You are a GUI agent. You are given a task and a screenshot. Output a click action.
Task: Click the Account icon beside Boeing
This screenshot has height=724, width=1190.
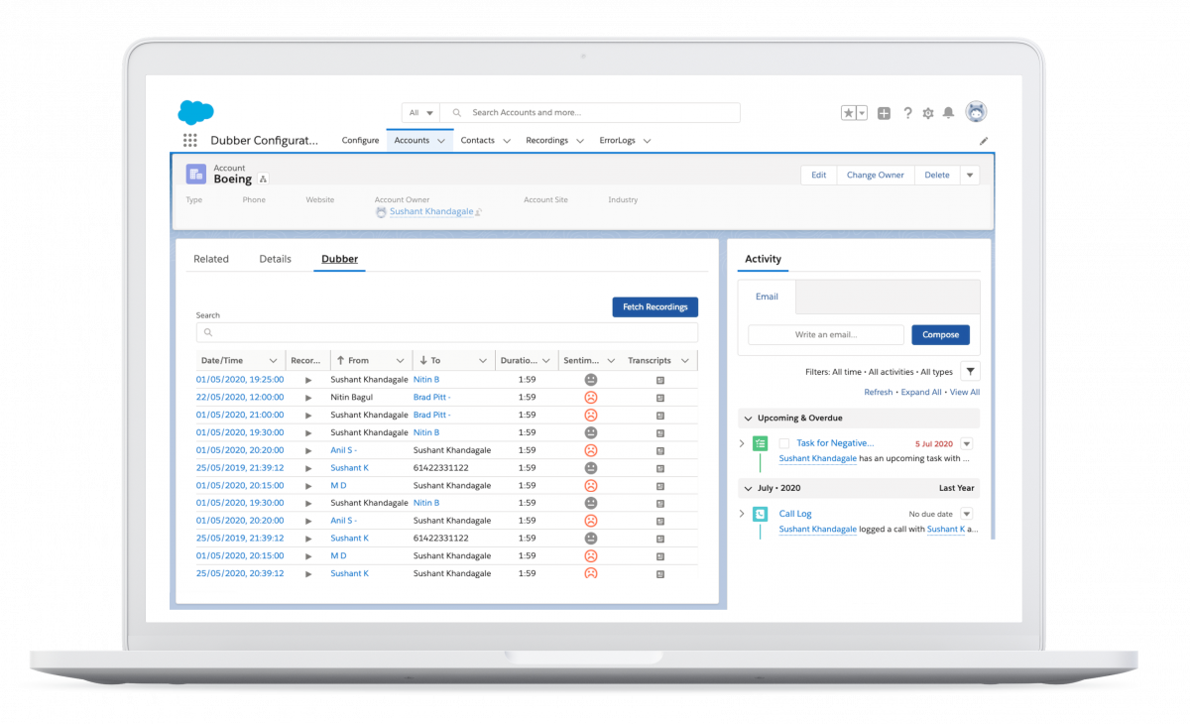point(196,174)
